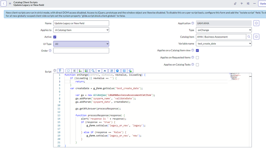Viewport: 266px width, 151px height.
Task: Toggle comment on selected script code
Action: (68, 71)
